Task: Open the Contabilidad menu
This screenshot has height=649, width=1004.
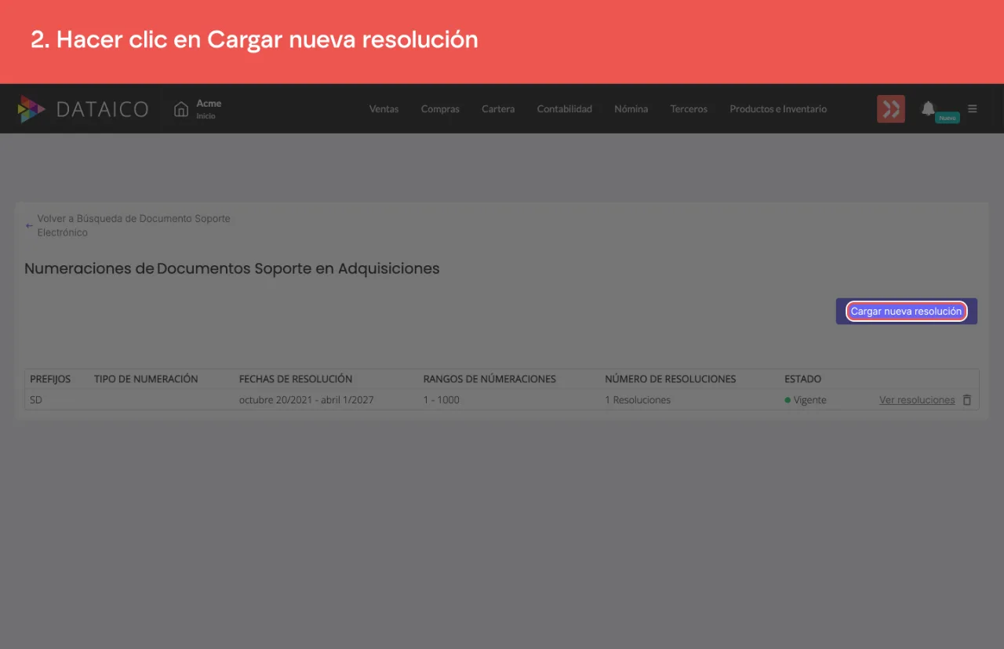Action: tap(565, 109)
